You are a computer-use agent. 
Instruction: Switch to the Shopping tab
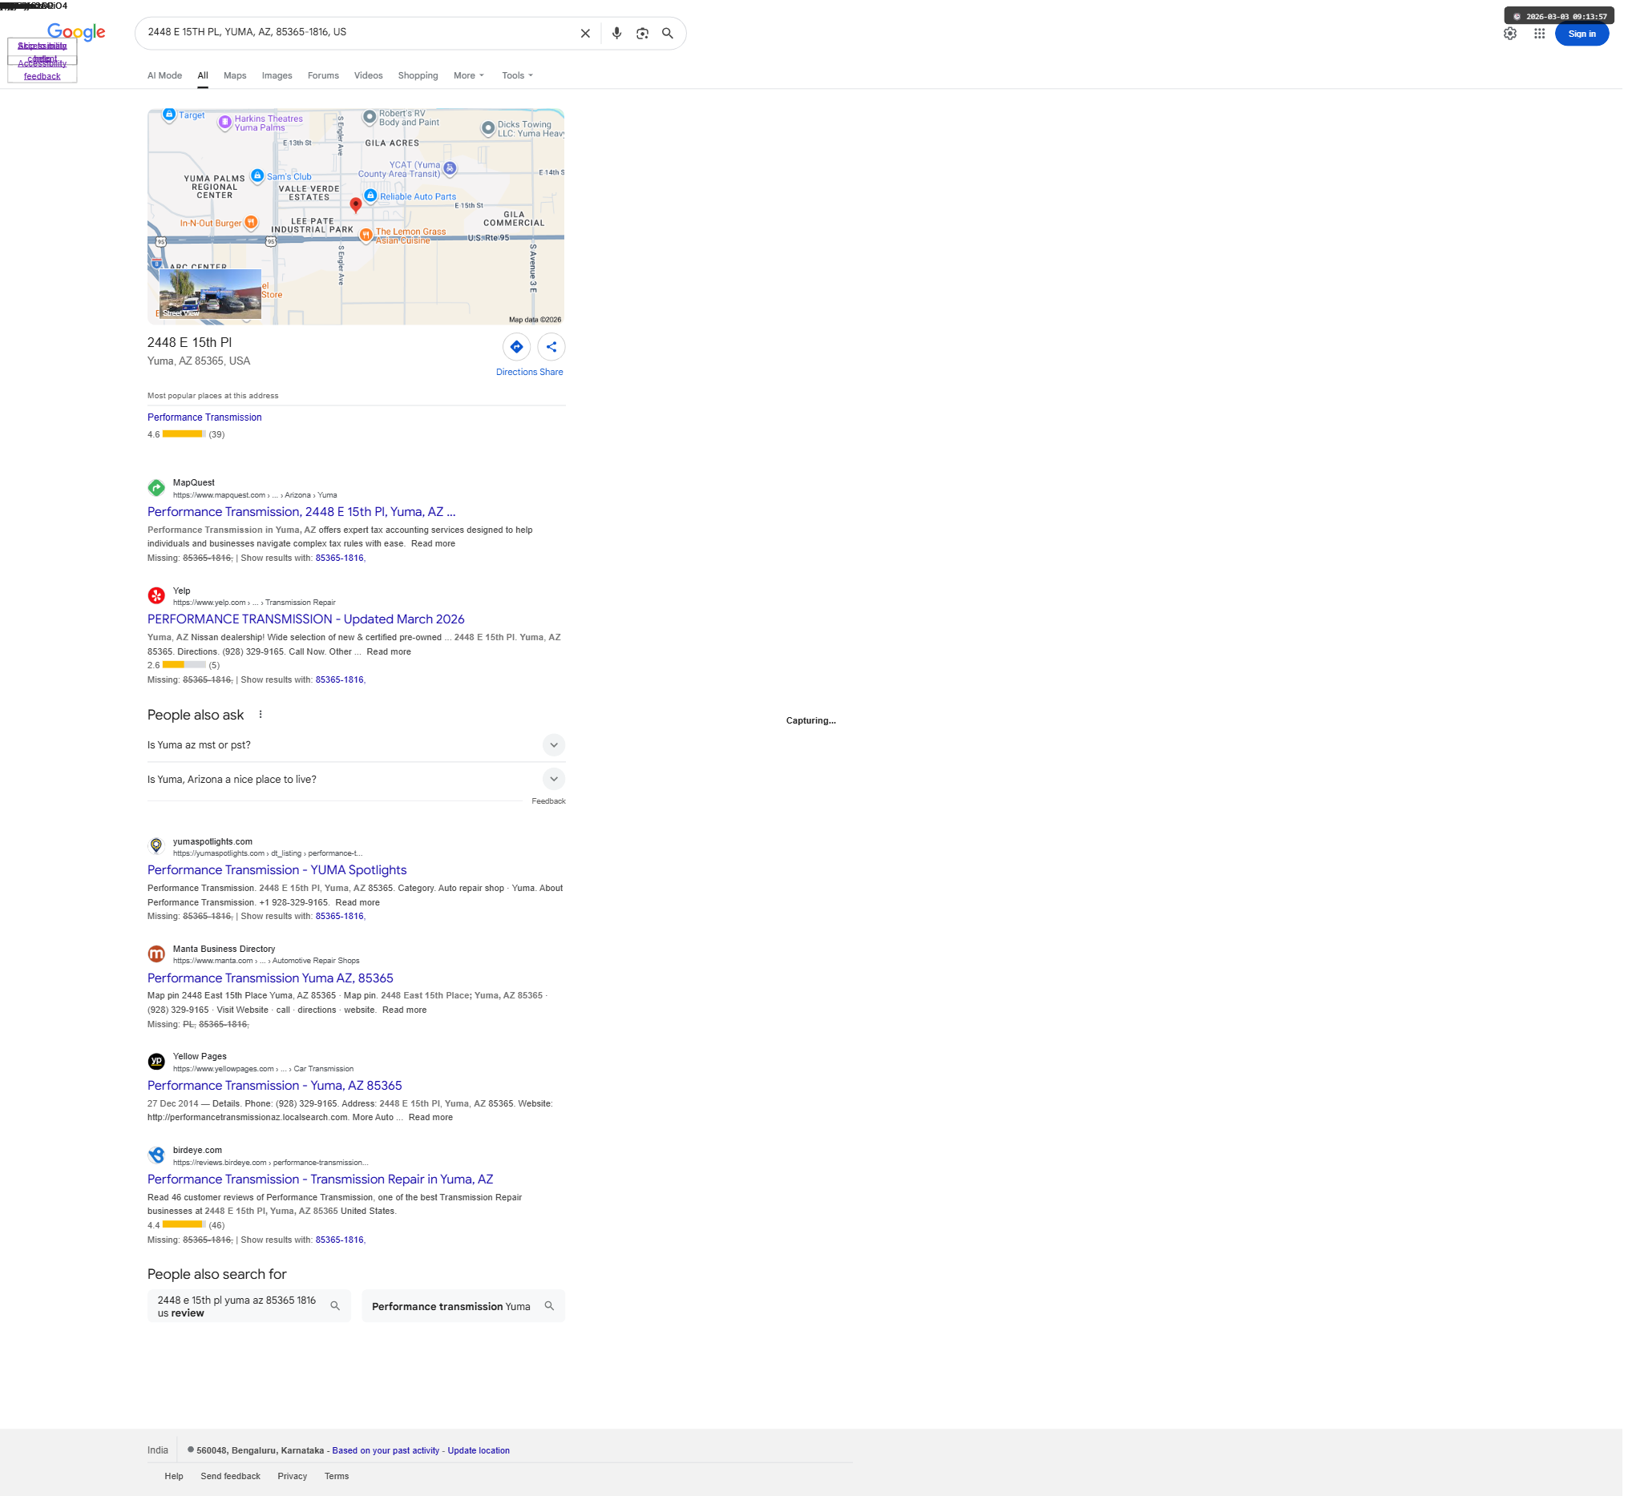[420, 76]
